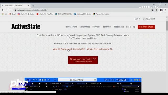The width and height of the screenshot is (168, 95).
Task: Click the 'For Windows, Mac and Linux.' text
Action: pos(83,38)
